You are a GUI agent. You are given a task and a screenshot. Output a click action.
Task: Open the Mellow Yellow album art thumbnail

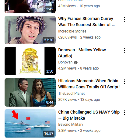point(30,61)
